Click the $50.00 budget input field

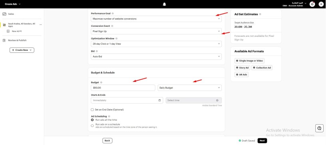pyautogui.click(x=123, y=87)
